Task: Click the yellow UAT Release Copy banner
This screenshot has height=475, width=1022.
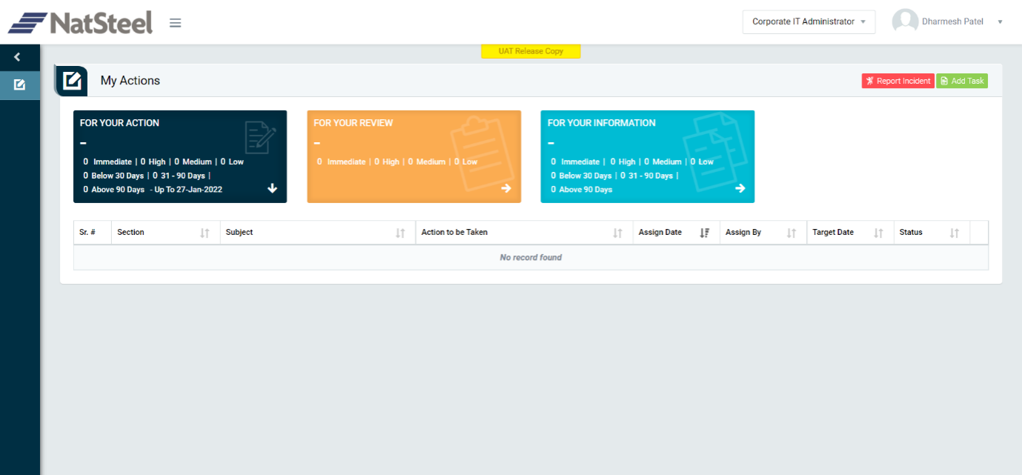Action: [531, 51]
